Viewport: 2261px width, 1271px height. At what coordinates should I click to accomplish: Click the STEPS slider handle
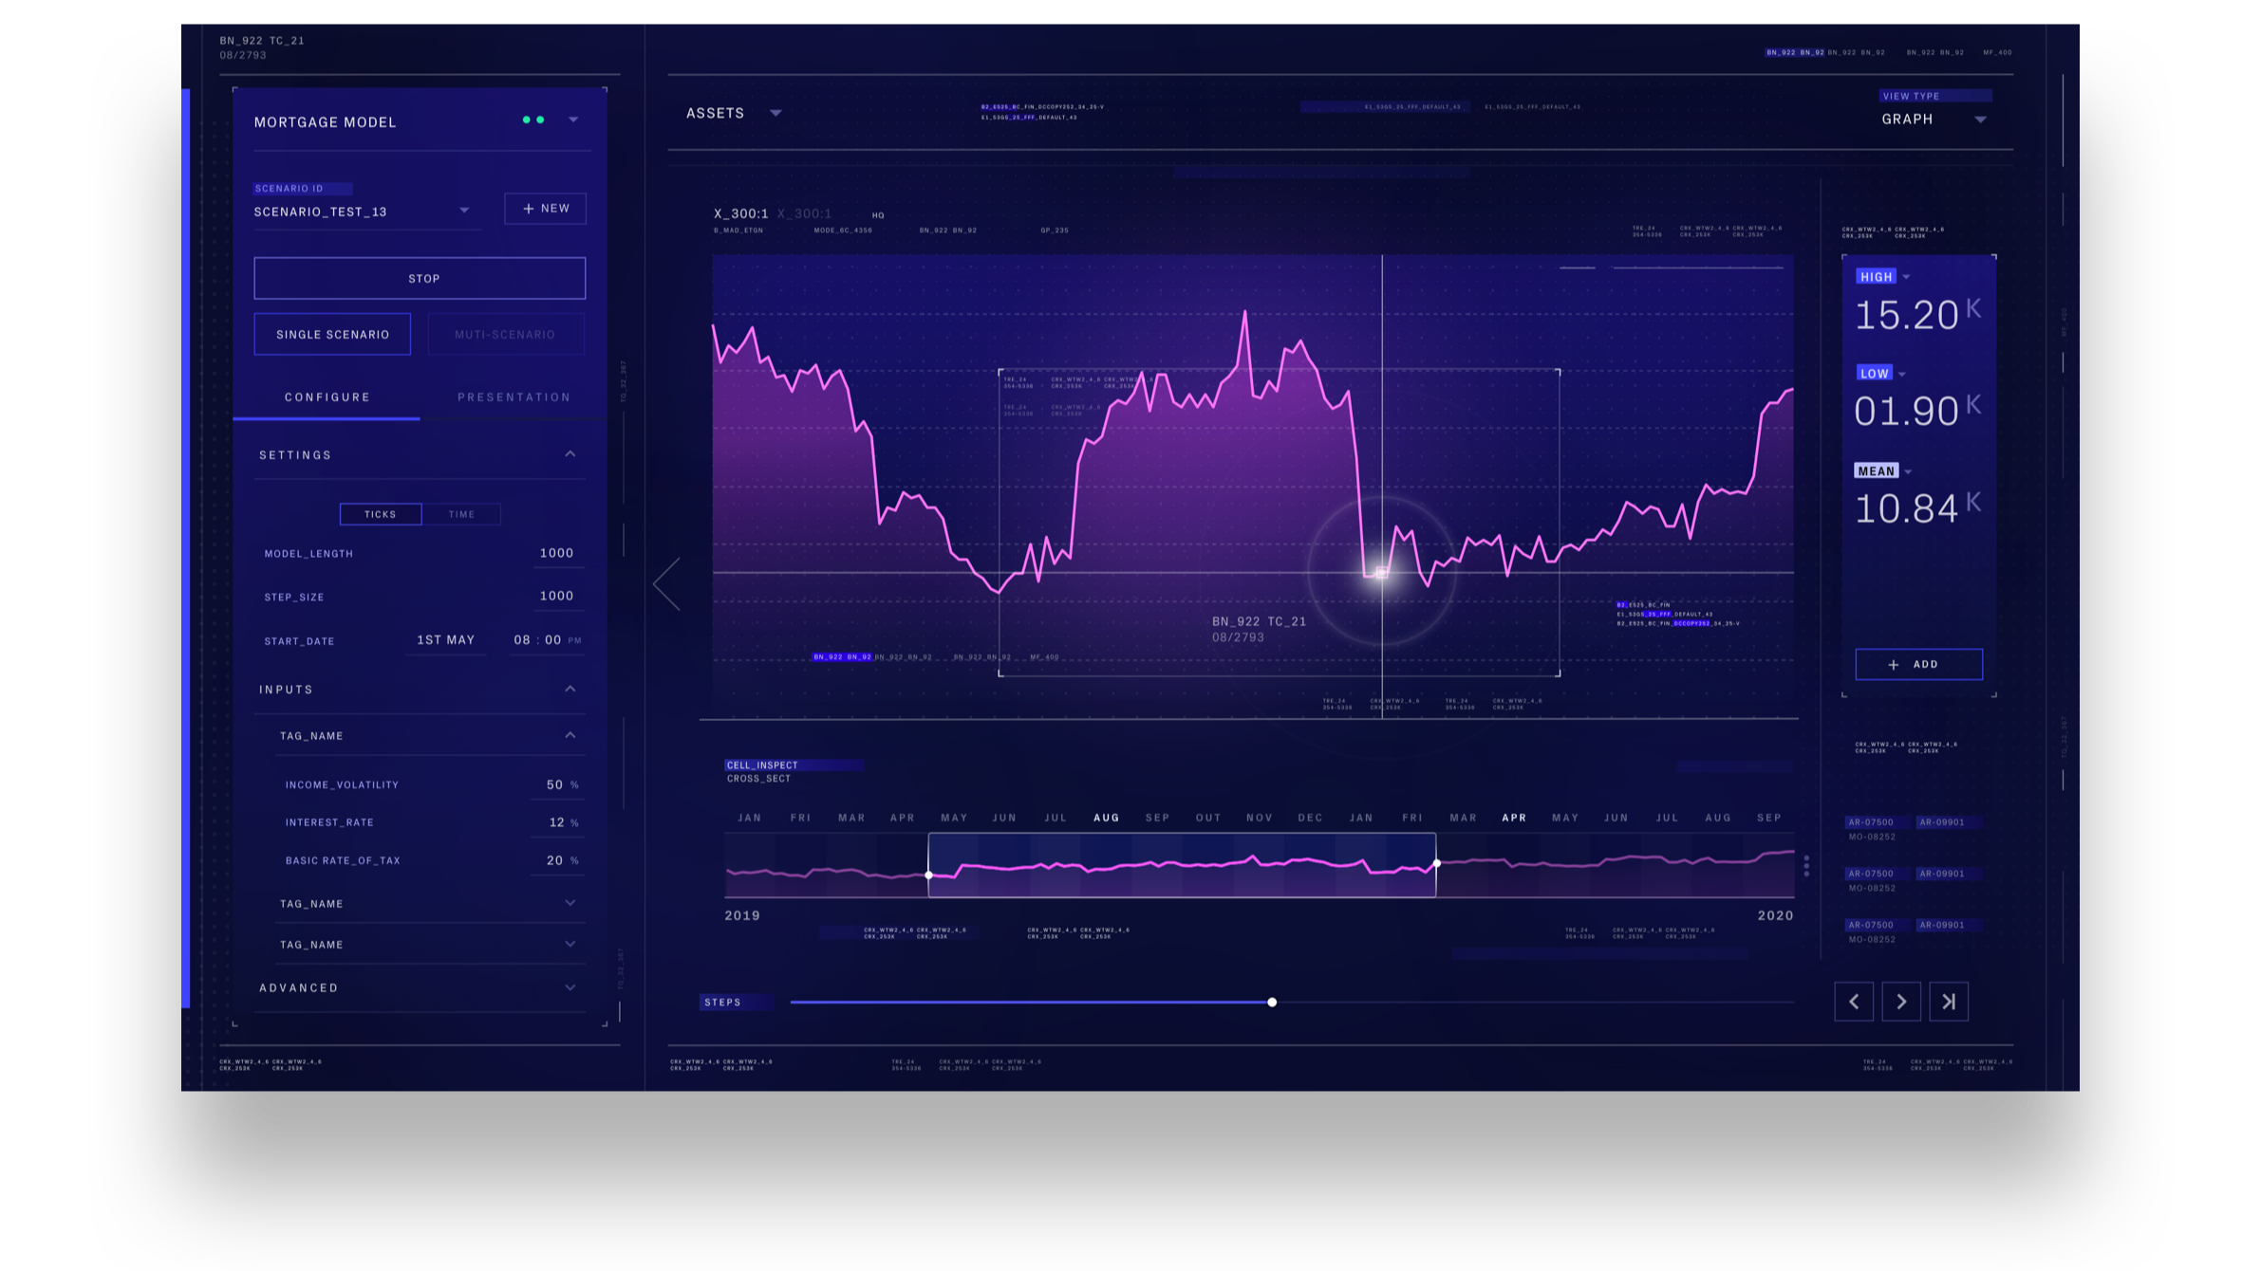tap(1272, 1002)
